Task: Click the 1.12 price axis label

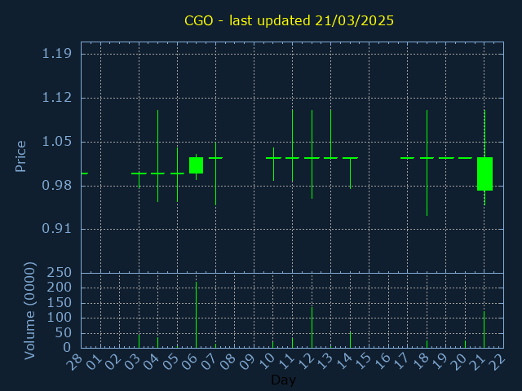Action: (56, 98)
